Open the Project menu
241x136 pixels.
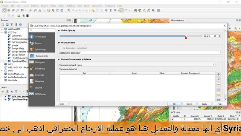5,6
